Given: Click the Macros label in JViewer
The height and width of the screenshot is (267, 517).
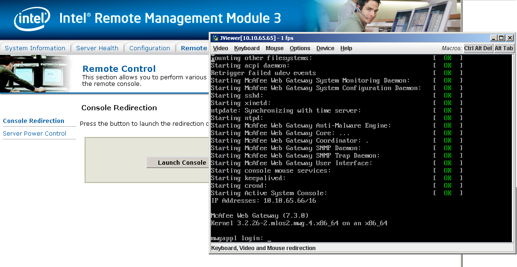Looking at the screenshot, I should click(x=451, y=48).
